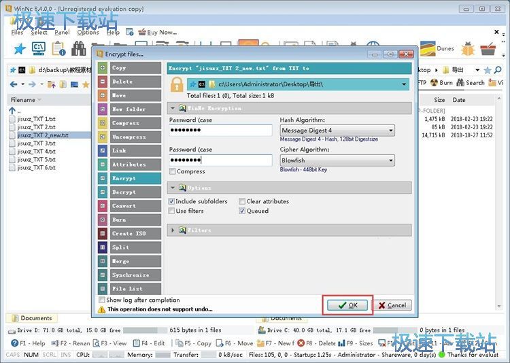
Task: Click the right panel vertical scrollbar
Action: coord(499,202)
